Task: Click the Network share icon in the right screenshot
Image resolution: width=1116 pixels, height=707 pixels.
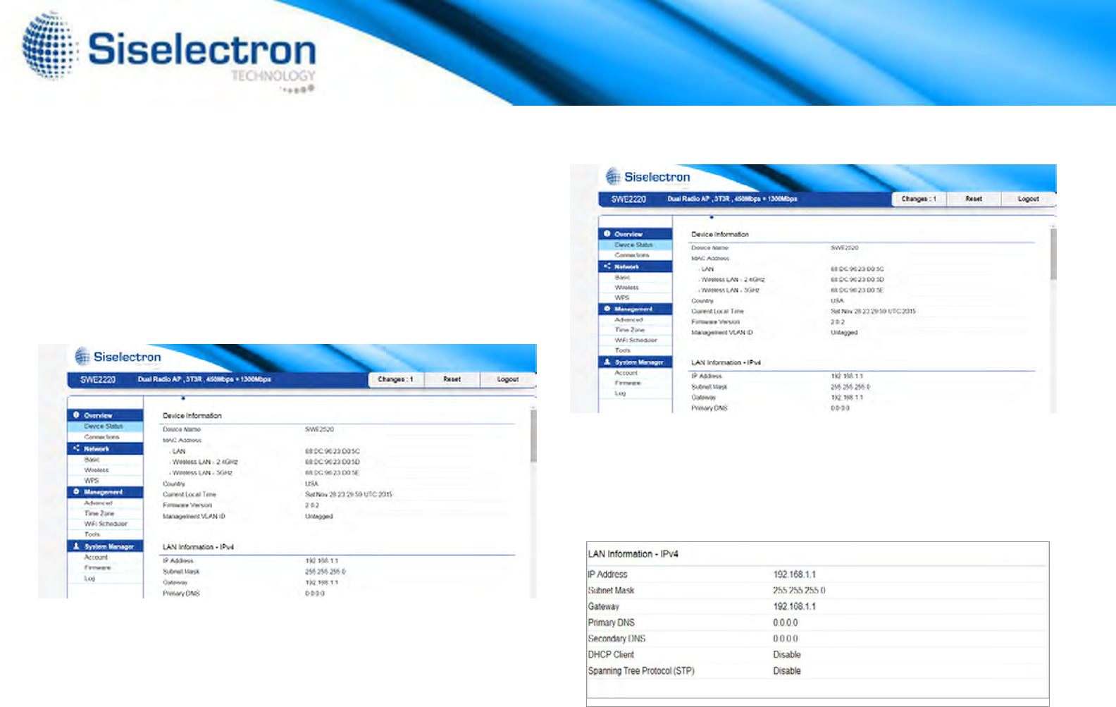Action: (607, 266)
